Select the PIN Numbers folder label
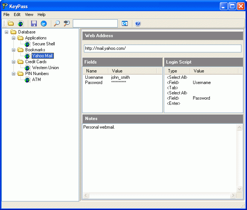 click(37, 74)
